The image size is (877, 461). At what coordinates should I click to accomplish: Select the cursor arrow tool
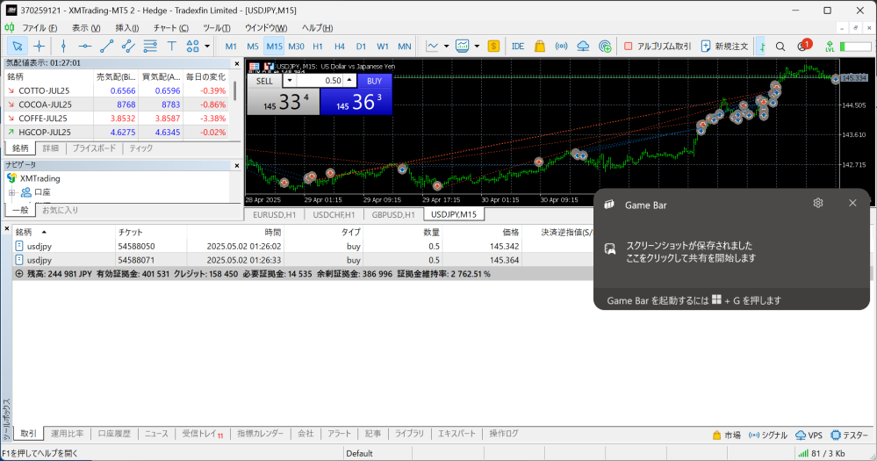click(18, 47)
